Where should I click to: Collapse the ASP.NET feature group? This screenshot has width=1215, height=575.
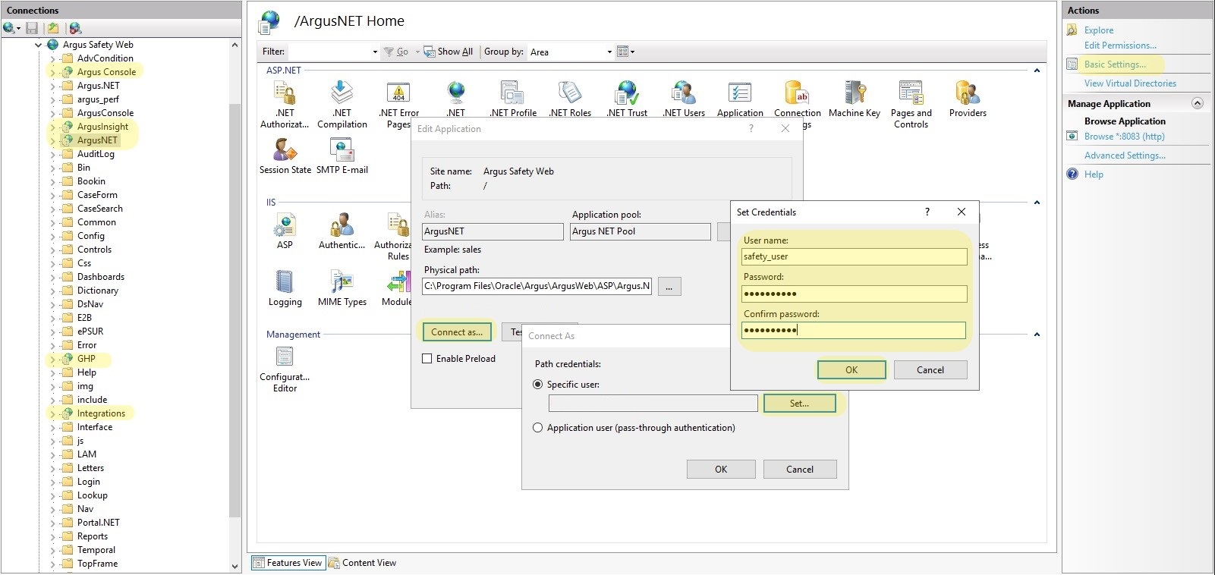tap(1037, 71)
